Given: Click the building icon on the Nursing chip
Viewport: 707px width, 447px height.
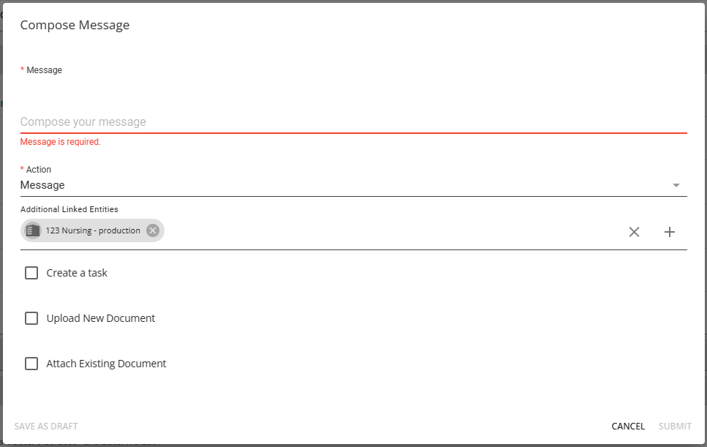Looking at the screenshot, I should click(x=32, y=230).
